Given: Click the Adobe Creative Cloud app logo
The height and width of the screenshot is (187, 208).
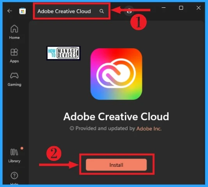Looking at the screenshot, I should coord(116,74).
